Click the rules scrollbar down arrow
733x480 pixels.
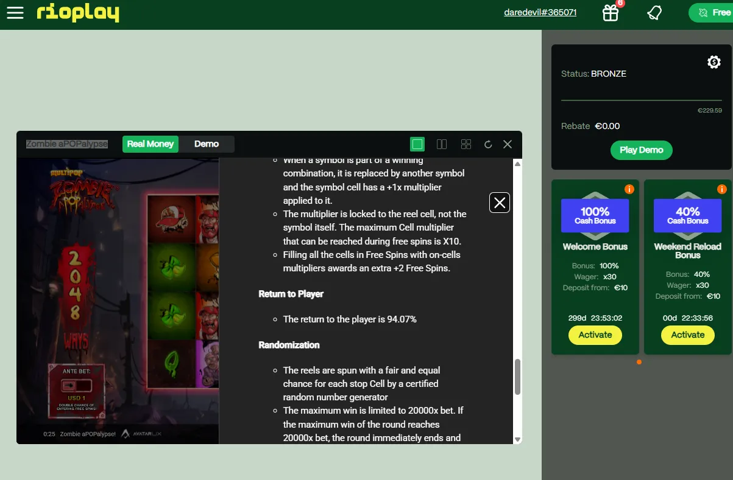click(517, 439)
